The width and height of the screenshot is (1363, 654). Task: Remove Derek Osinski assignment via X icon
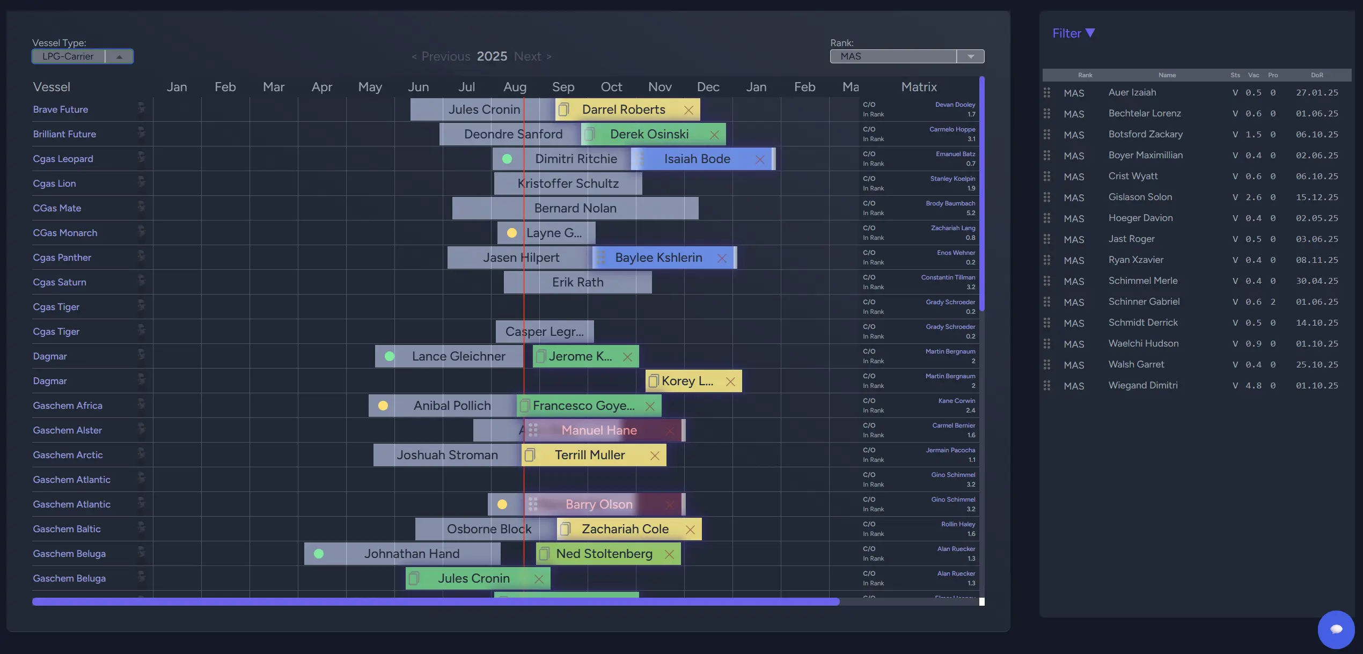click(714, 135)
